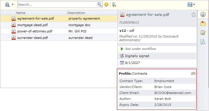This screenshot has width=209, height=111.
Task: Click the Contract Type value Employment
Action: tap(164, 81)
